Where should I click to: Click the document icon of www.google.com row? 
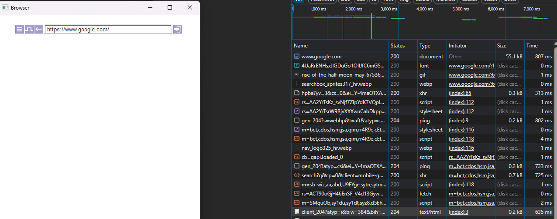[297, 57]
